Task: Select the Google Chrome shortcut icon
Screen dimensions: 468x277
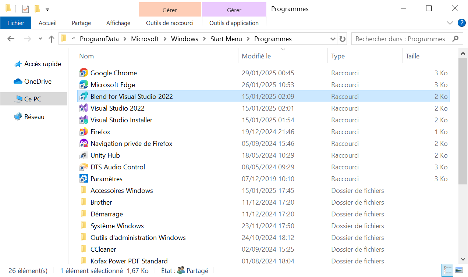Action: pos(84,73)
